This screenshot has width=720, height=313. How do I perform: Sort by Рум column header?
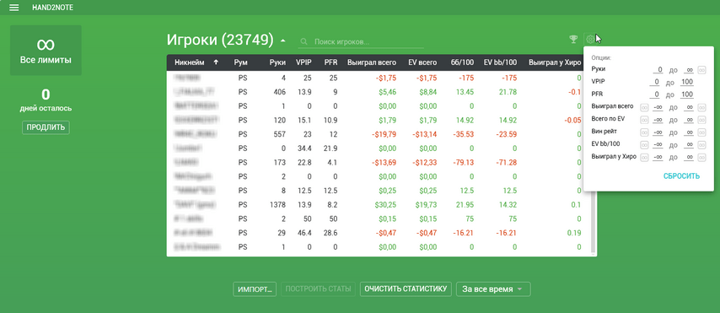tap(240, 62)
